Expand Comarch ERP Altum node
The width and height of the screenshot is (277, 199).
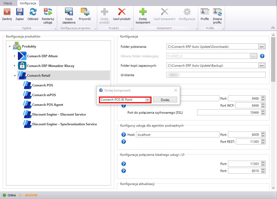[x=14, y=56]
